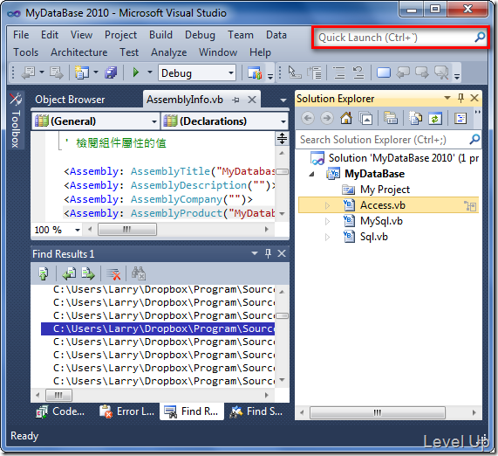498x456 pixels.
Task: Click the Comment Selection toolbar icon
Action: click(339, 73)
